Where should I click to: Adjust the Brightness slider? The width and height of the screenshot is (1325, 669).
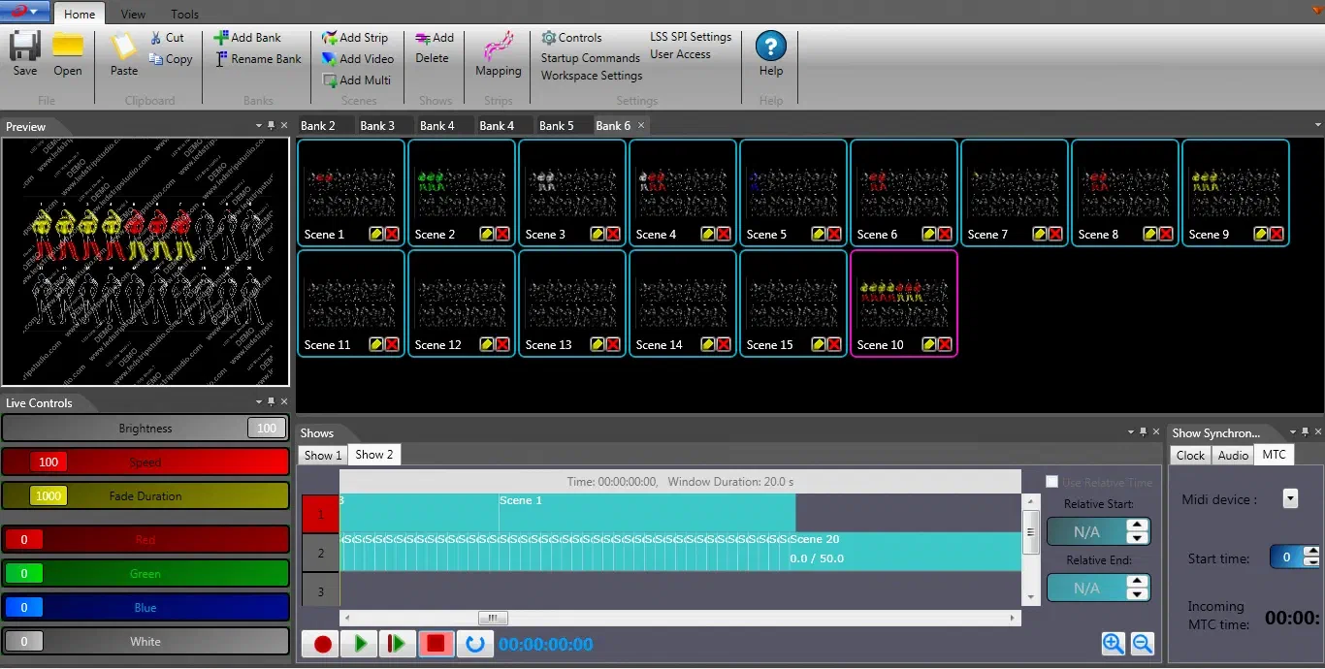click(x=145, y=429)
